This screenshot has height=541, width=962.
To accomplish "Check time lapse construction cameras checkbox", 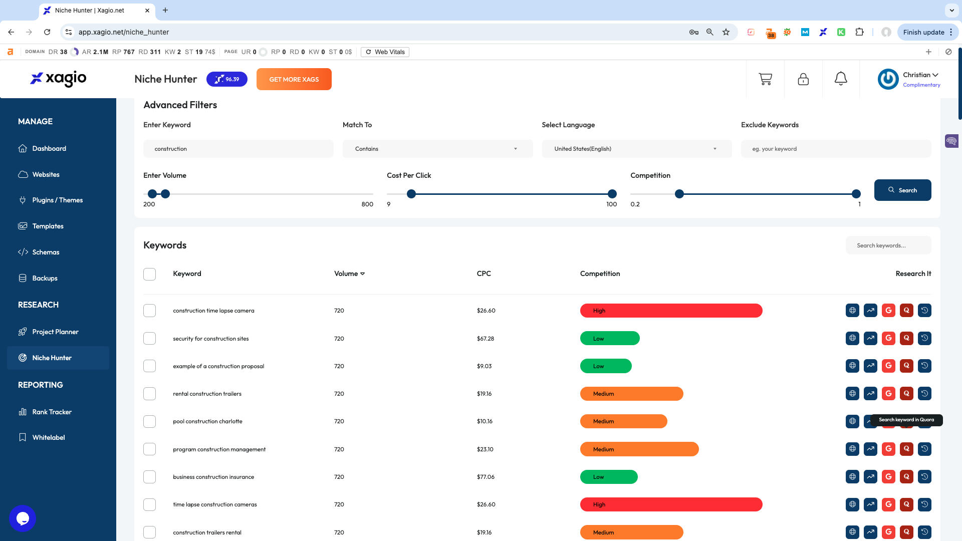I will 149,504.
